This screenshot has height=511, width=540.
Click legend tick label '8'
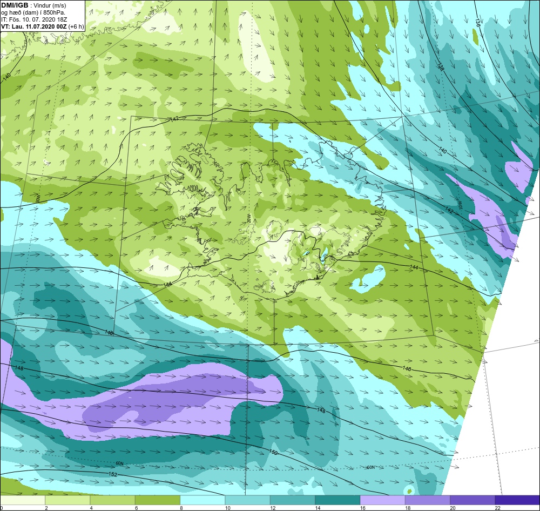point(181,508)
